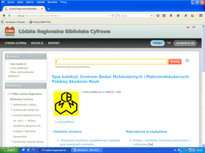Click the browser Szukaj search field
The image size is (205, 153).
tap(135, 15)
